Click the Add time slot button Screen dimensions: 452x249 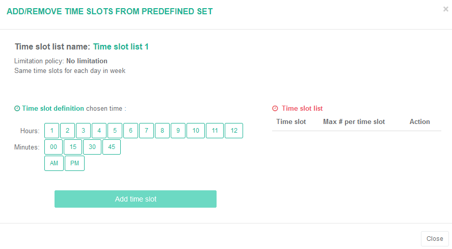(136, 199)
